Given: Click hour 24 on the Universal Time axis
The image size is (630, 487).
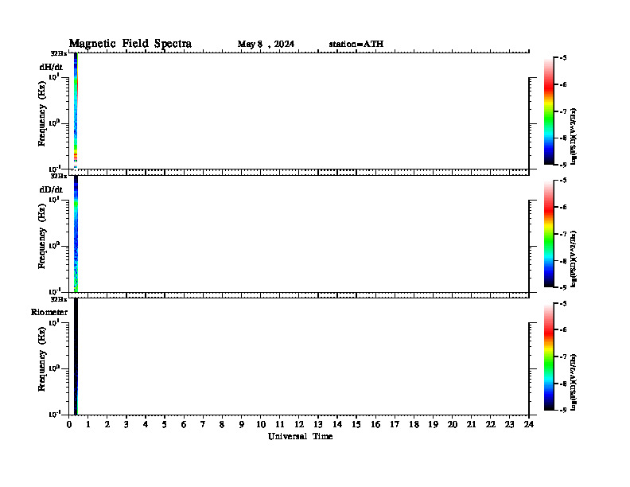Looking at the screenshot, I should 529,424.
